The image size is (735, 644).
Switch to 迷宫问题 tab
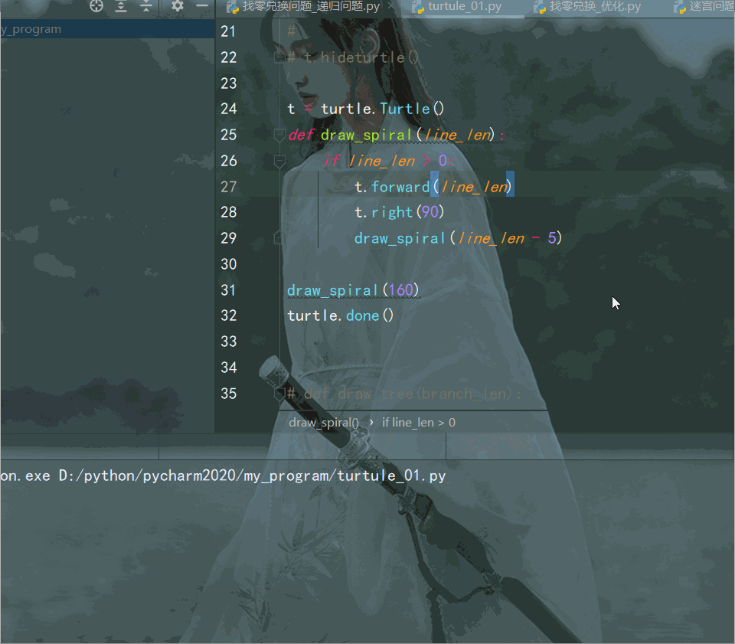click(704, 7)
